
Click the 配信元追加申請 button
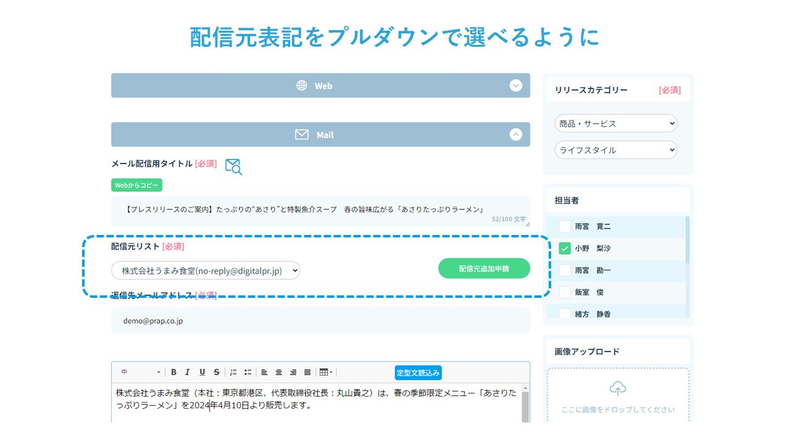(x=484, y=269)
